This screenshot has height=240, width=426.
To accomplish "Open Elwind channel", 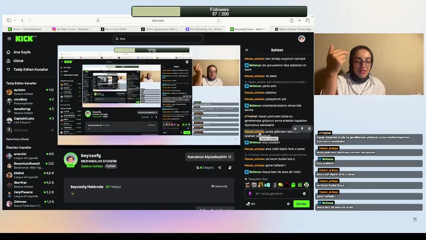I will [30, 175].
